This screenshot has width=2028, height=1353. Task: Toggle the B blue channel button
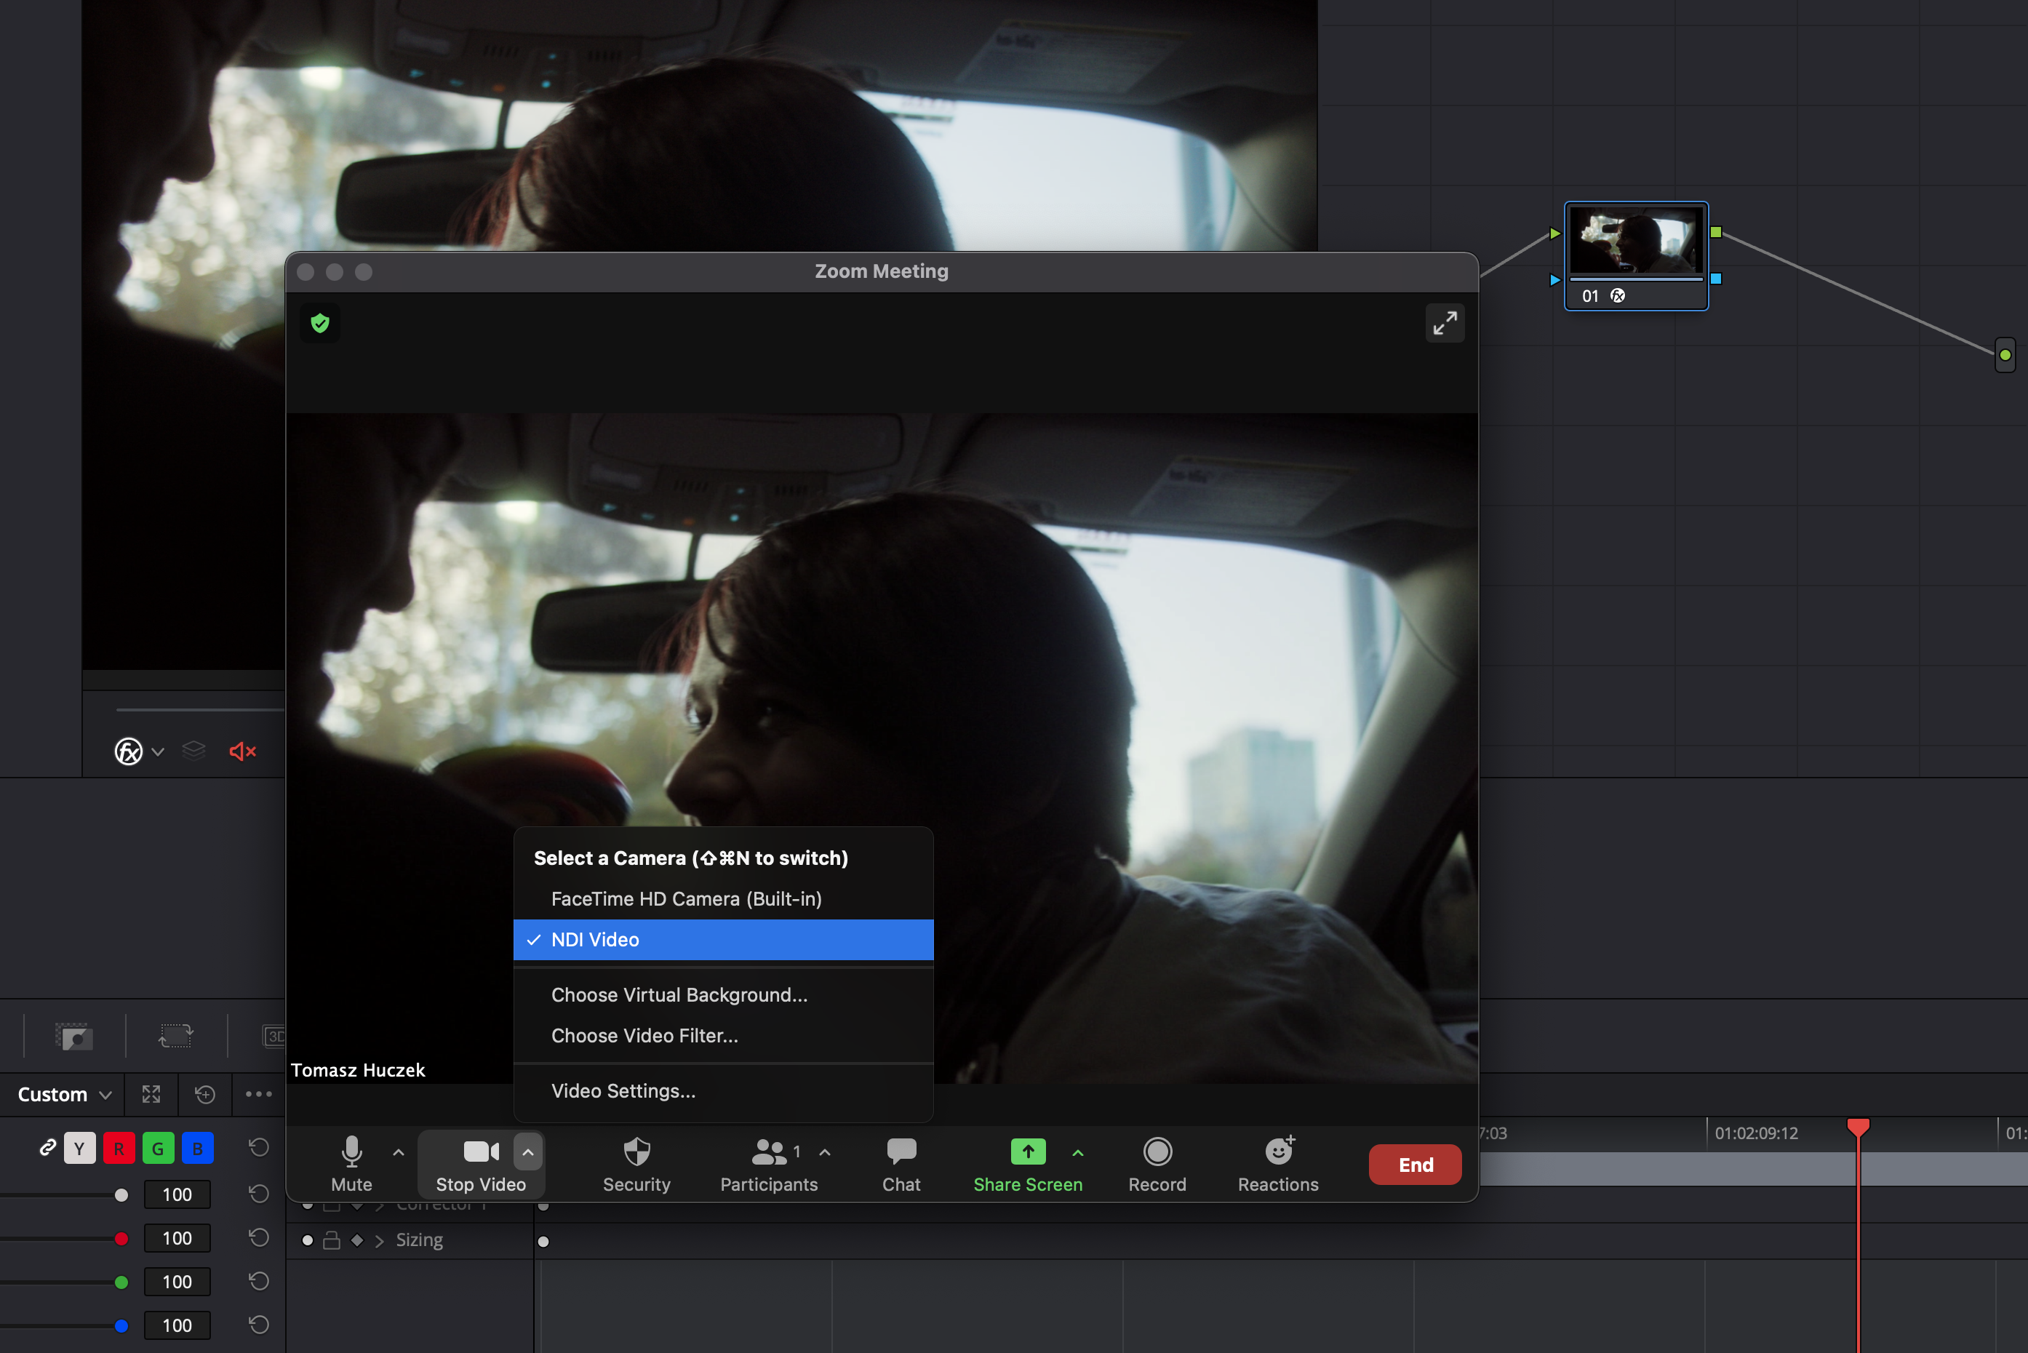pyautogui.click(x=198, y=1148)
